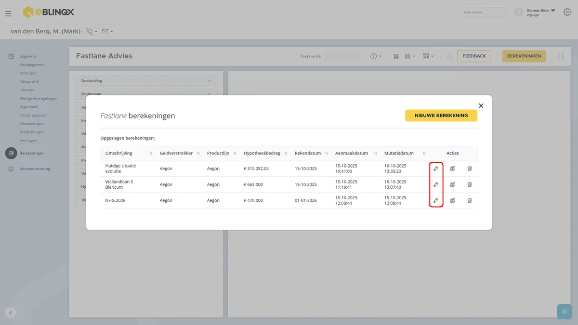The height and width of the screenshot is (325, 578).
Task: Click the Berekeningen sidebar icon
Action: click(11, 153)
